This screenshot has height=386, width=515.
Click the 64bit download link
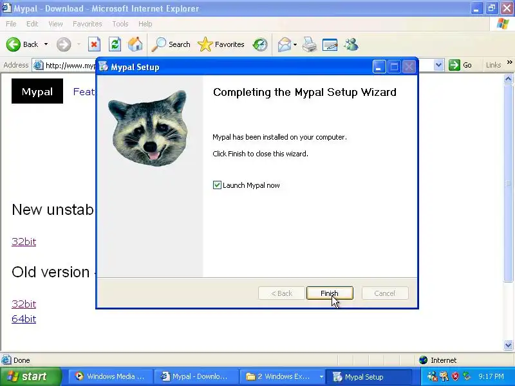point(24,318)
